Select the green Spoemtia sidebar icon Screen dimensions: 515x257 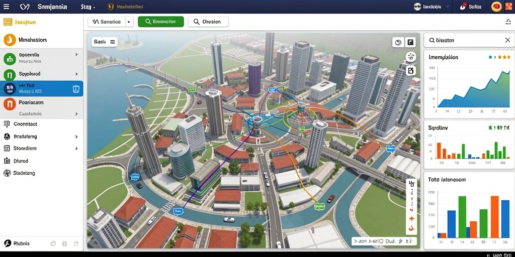[x=10, y=58]
